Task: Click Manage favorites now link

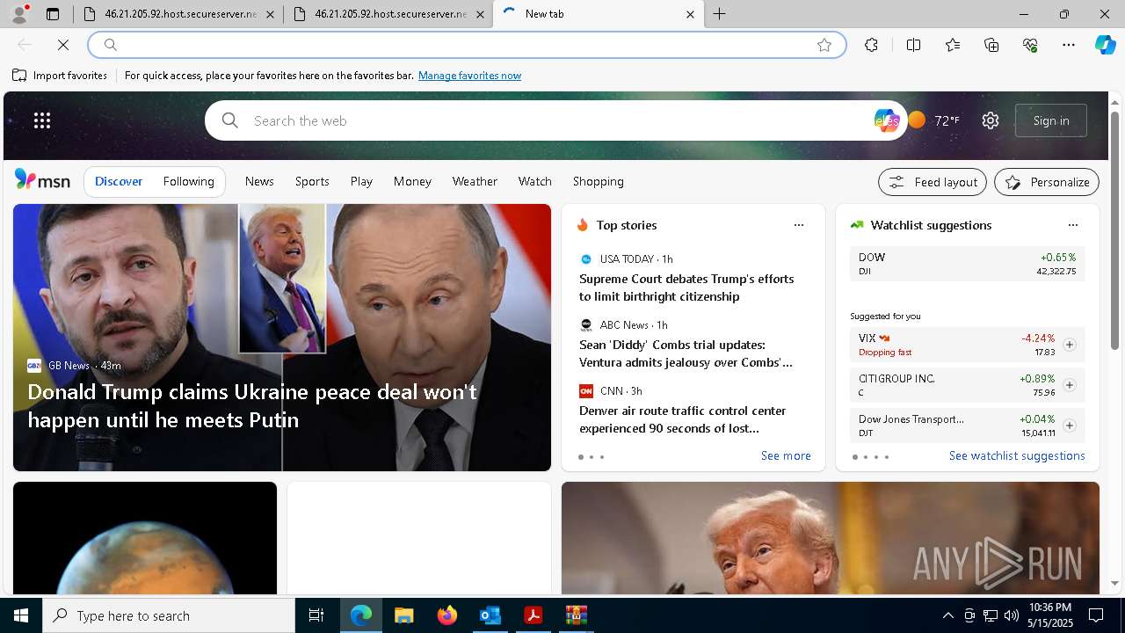Action: click(x=469, y=76)
